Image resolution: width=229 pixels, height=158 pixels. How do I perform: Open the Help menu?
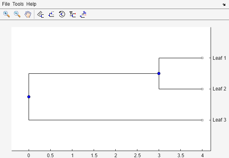point(31,4)
